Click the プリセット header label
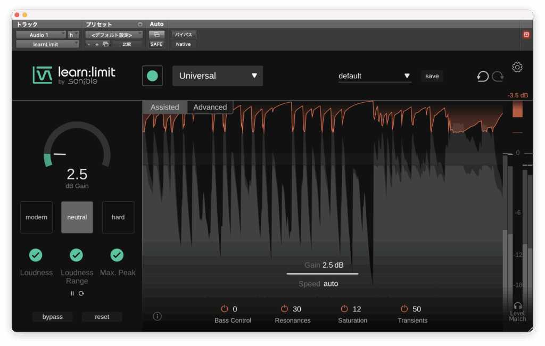The width and height of the screenshot is (545, 346). click(x=99, y=24)
